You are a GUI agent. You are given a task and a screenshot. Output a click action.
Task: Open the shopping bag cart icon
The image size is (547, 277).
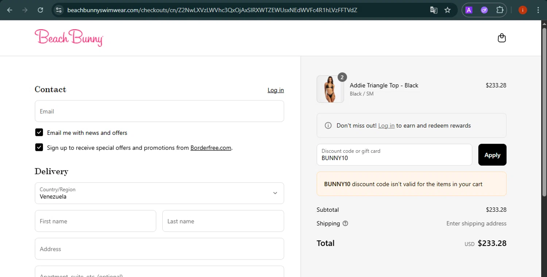pyautogui.click(x=502, y=38)
